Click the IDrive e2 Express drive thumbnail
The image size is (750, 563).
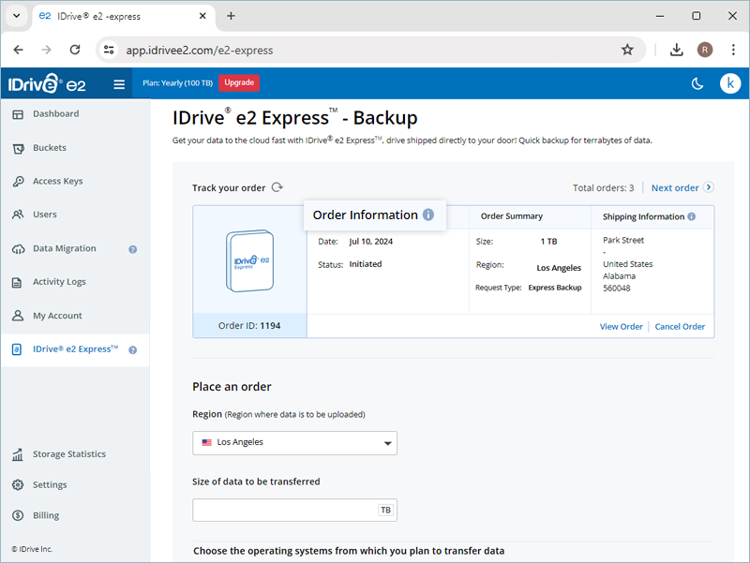249,260
